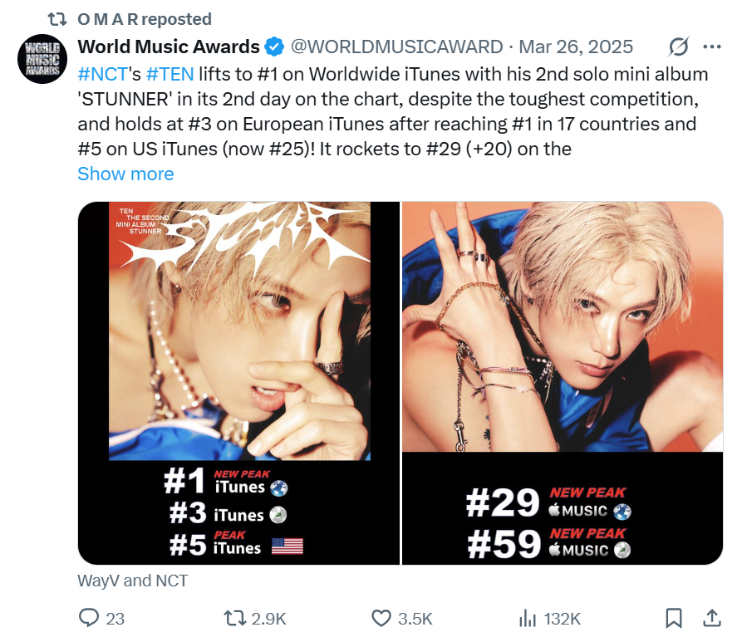Image resolution: width=742 pixels, height=637 pixels.
Task: Click the @WORLDMUSICAWARD handle
Action: 397,47
